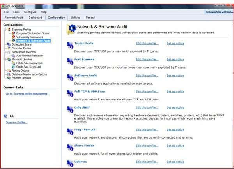Screen dimensions: 234x169
Task: Click the Computer Profiles tree icon
Action: [9, 48]
